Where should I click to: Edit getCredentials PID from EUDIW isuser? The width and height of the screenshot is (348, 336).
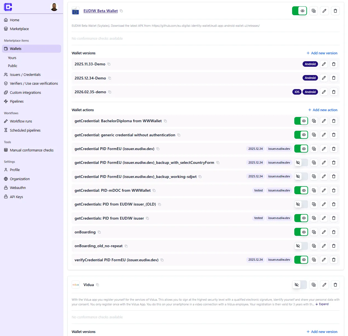(x=324, y=218)
